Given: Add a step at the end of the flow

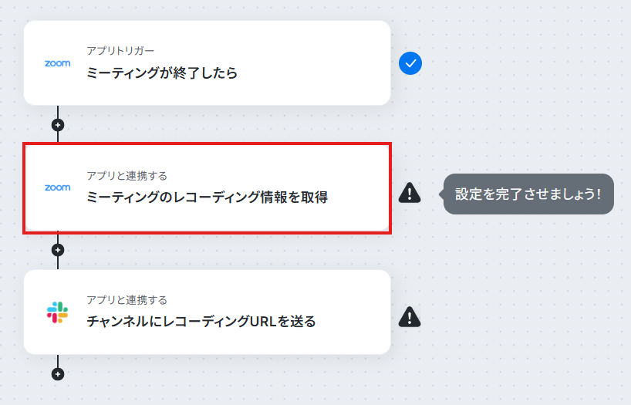Looking at the screenshot, I should coord(58,374).
